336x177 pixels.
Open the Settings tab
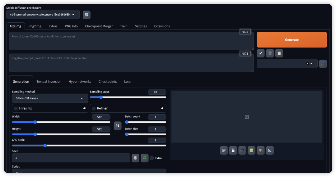(x=141, y=26)
